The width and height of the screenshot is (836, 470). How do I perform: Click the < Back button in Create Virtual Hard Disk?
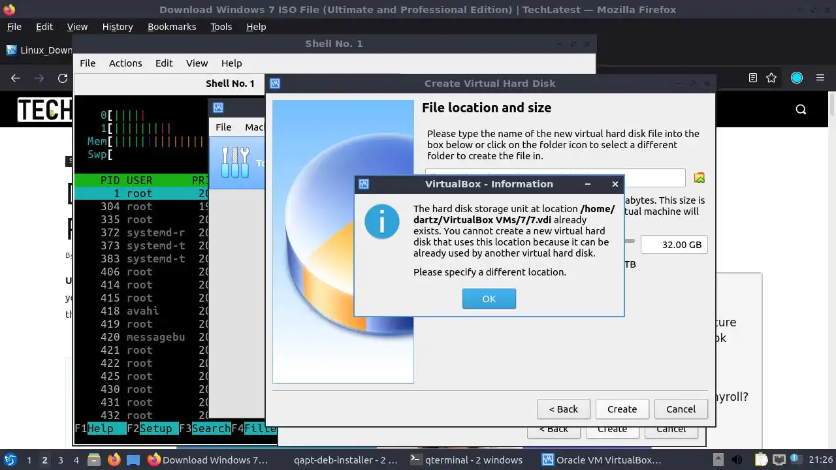[x=563, y=409]
